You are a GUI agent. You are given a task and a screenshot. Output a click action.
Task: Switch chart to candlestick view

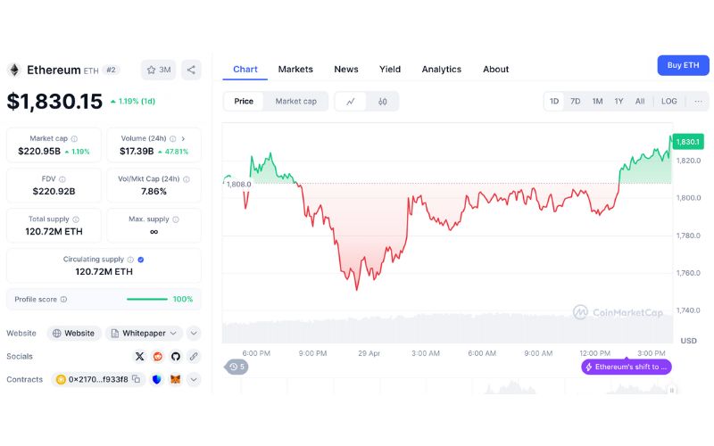[383, 102]
